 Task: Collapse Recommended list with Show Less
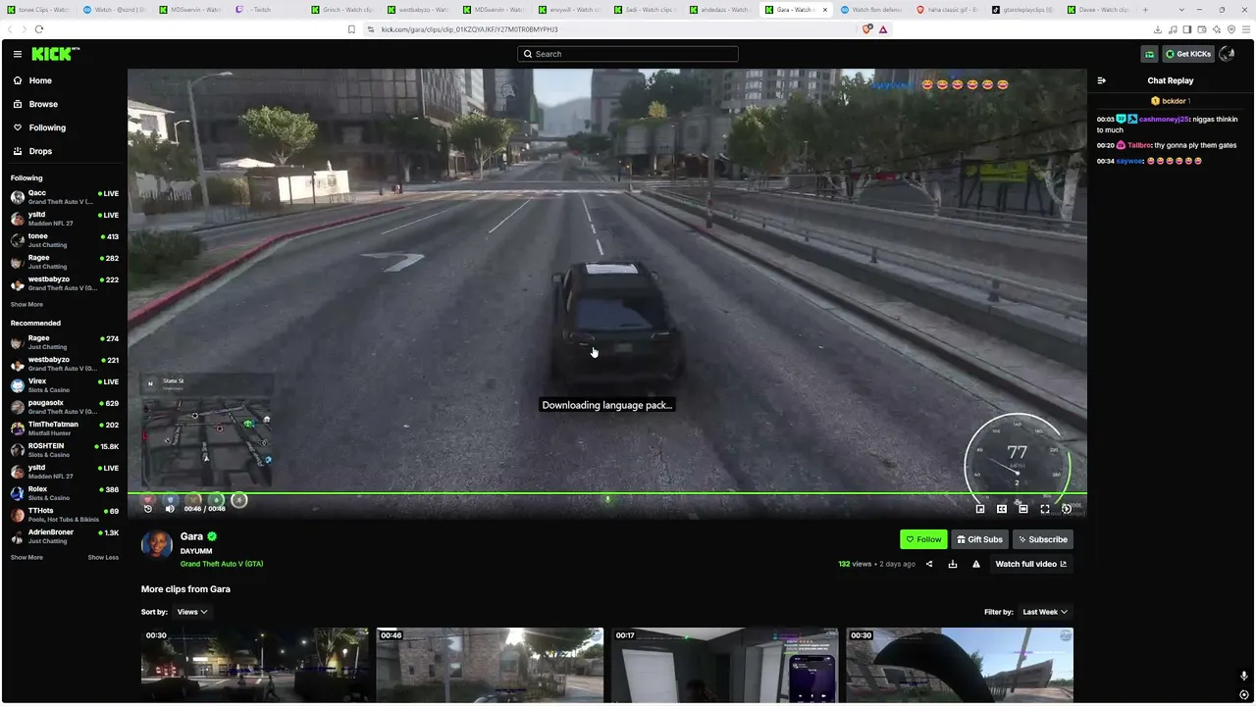103,558
